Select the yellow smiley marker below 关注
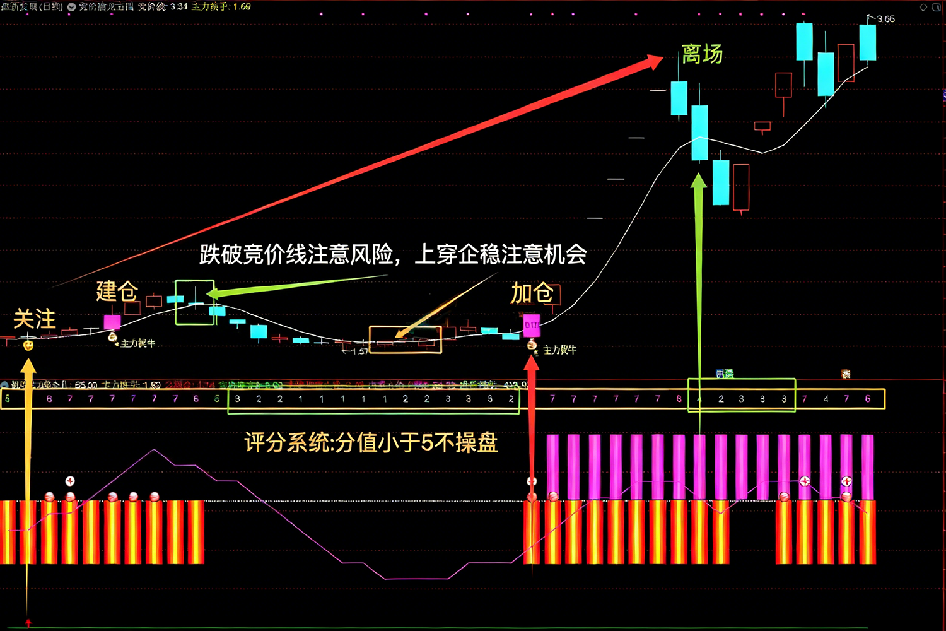946x631 pixels. [x=28, y=345]
